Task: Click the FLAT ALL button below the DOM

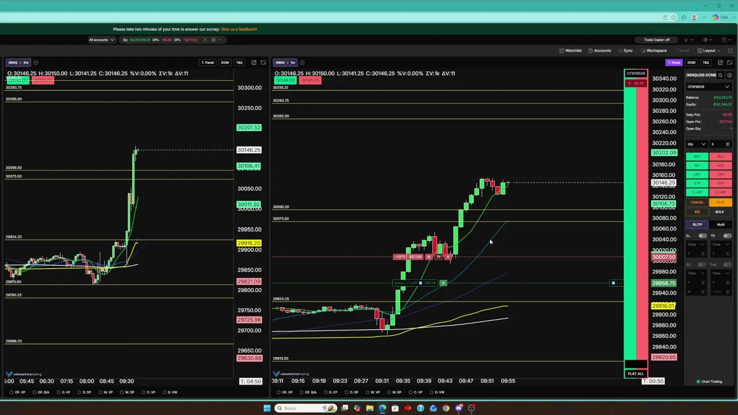Action: point(635,373)
